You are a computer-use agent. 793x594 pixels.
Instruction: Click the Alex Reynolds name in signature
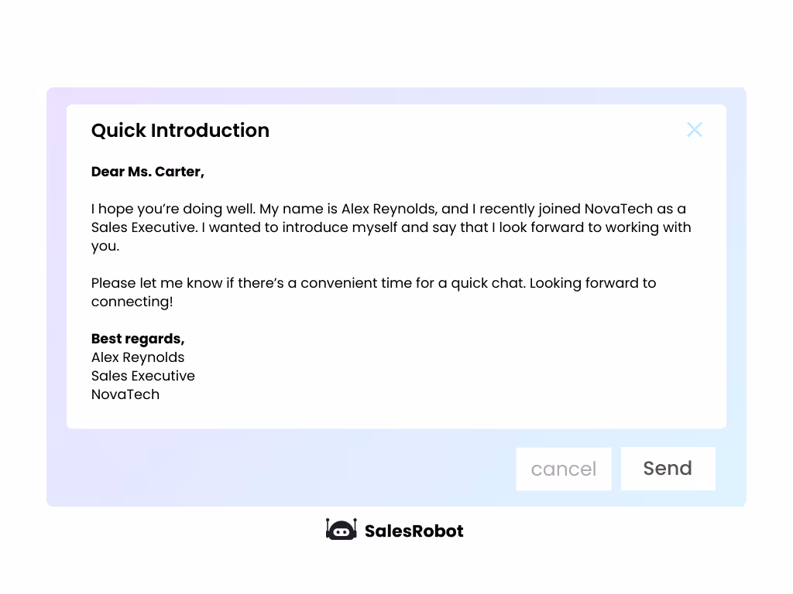coord(137,357)
